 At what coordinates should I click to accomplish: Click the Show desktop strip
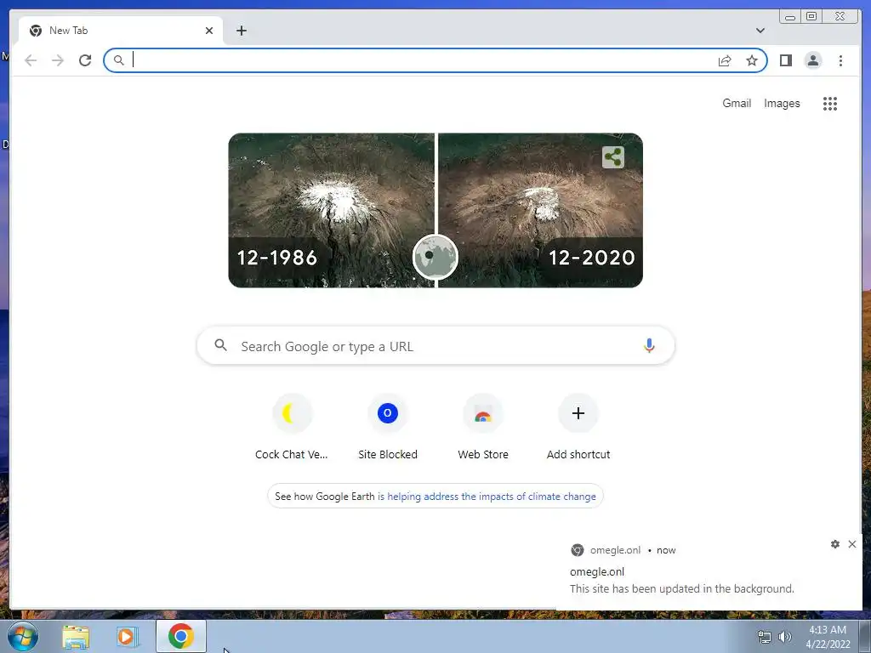pos(865,636)
